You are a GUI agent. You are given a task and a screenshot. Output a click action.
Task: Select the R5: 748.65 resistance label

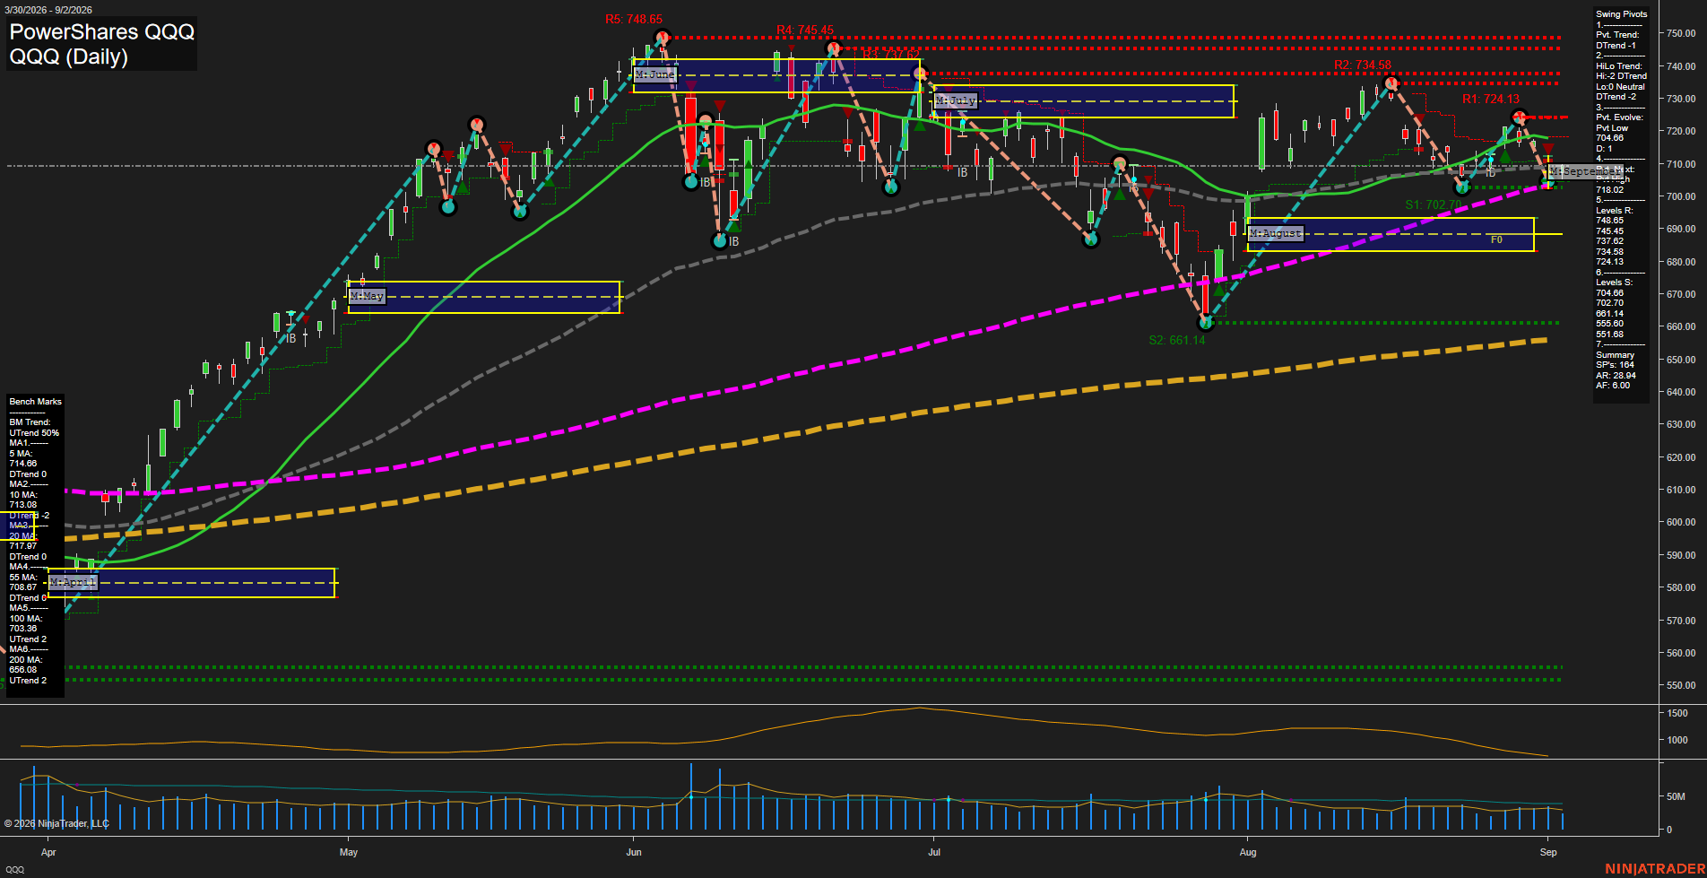click(x=633, y=19)
